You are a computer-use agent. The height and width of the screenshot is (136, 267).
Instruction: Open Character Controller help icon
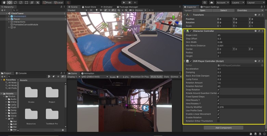click(x=255, y=31)
